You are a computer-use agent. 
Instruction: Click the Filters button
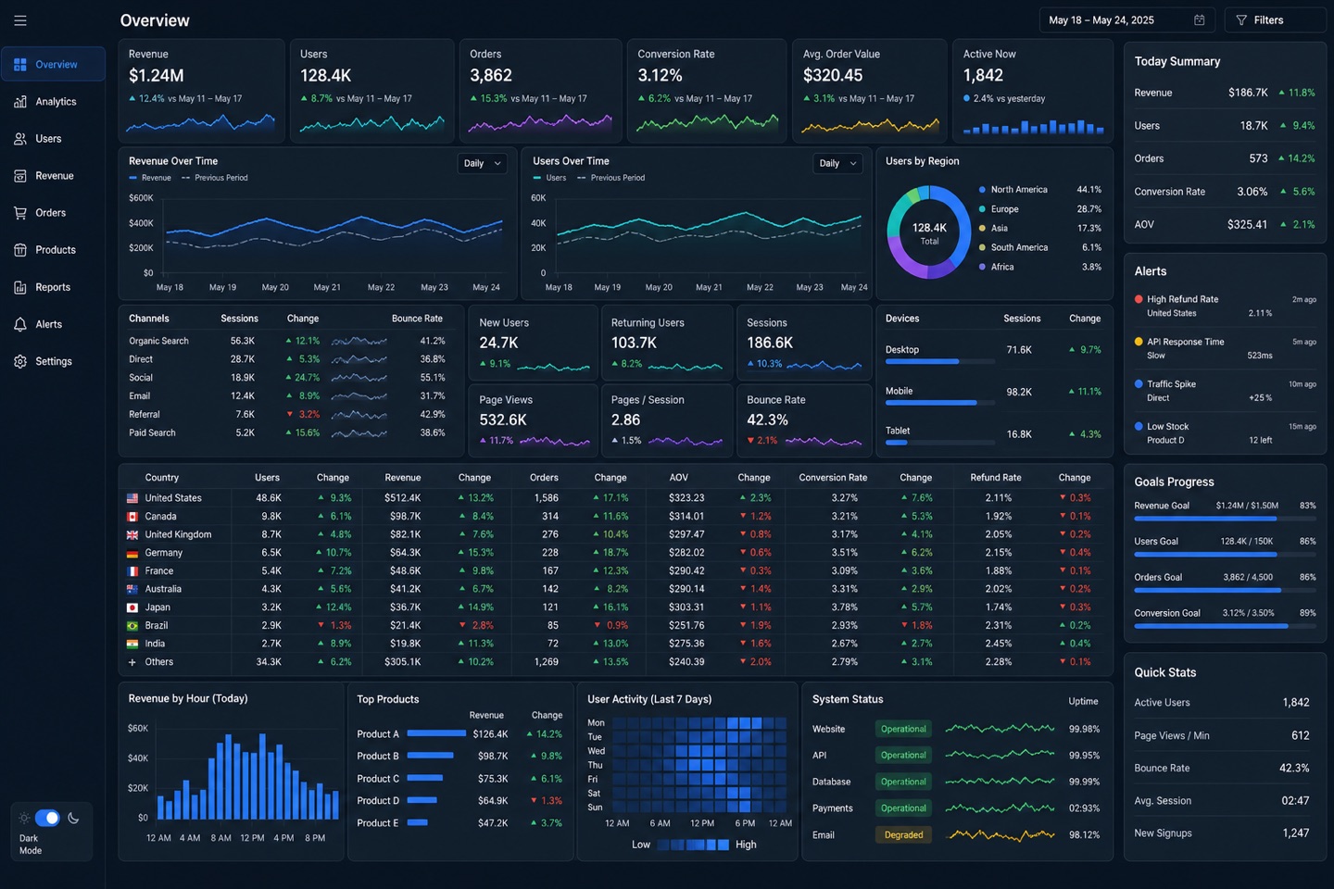click(1275, 20)
